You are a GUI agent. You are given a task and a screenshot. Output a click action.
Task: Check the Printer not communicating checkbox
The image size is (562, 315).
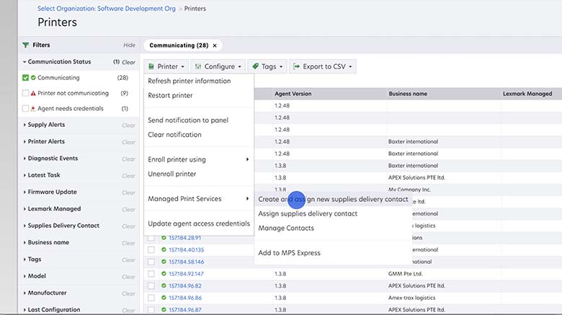point(25,93)
